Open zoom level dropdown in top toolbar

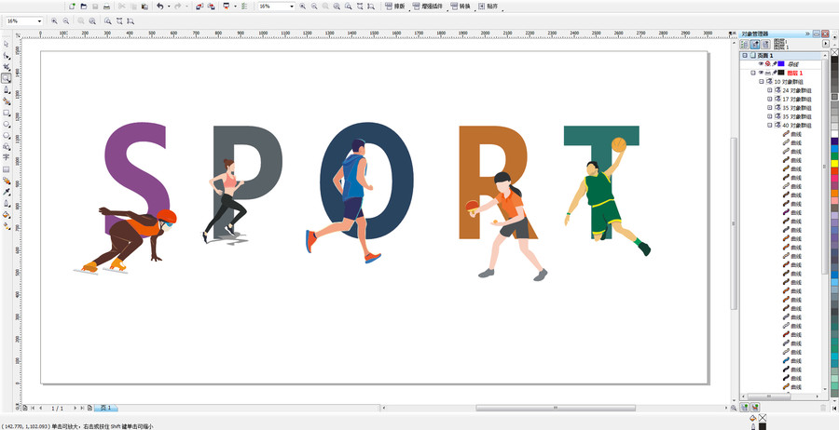(x=292, y=7)
